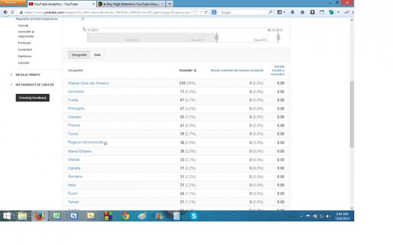Switch to YouTube Analytics browser tab
Image resolution: width=393 pixels, height=245 pixels.
tap(62, 4)
